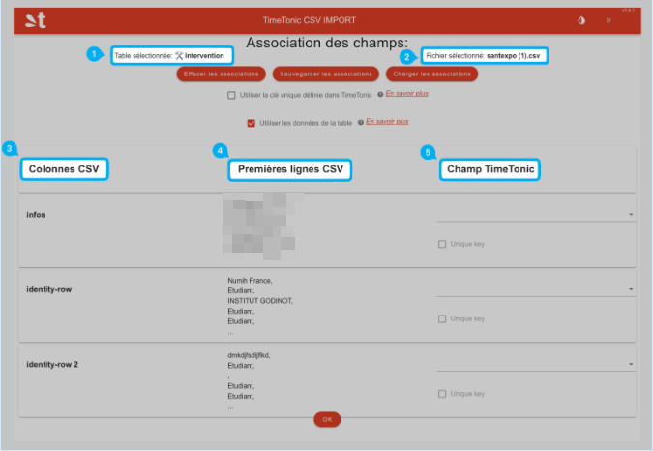Image resolution: width=653 pixels, height=451 pixels.
Task: Click the identity-row 2 column label
Action: coord(52,365)
